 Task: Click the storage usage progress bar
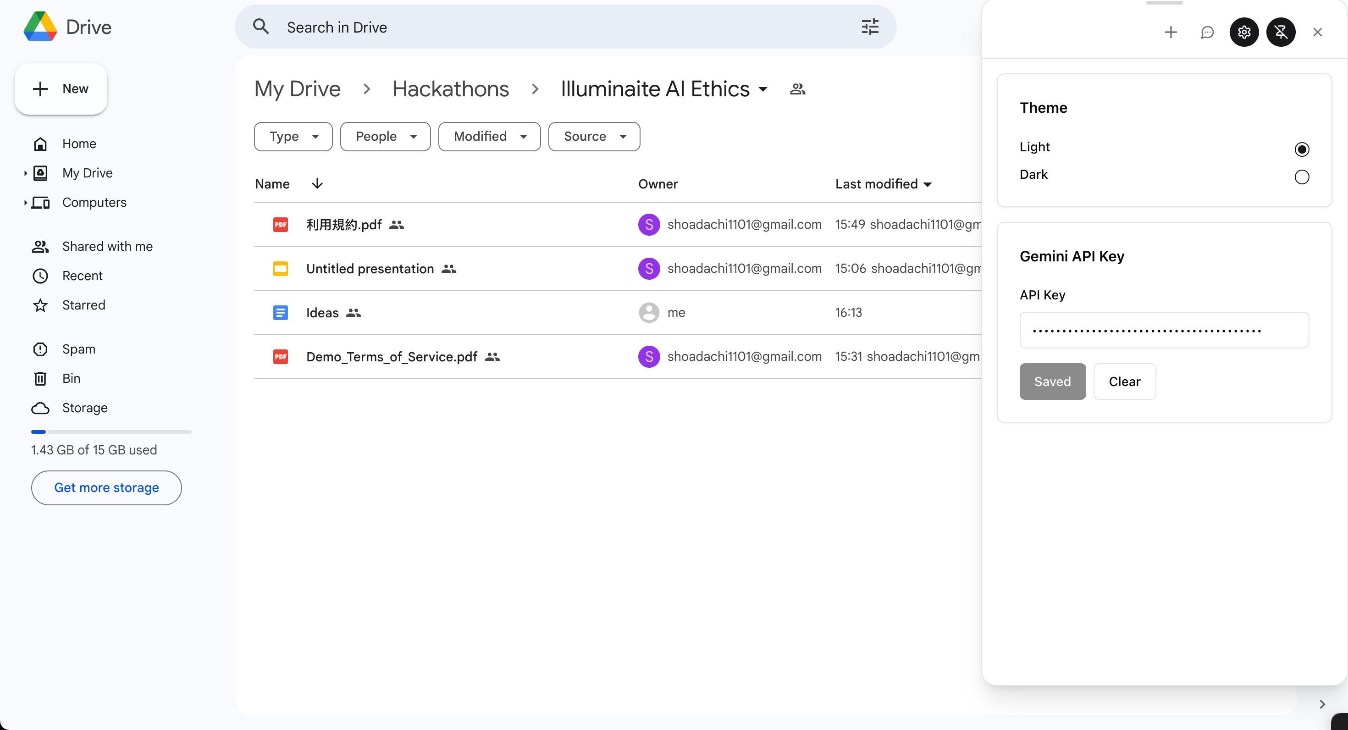111,432
